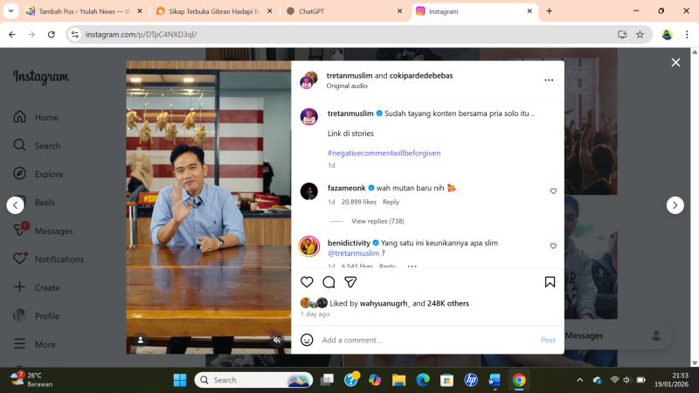
Task: Open a new browser tab
Action: [550, 11]
